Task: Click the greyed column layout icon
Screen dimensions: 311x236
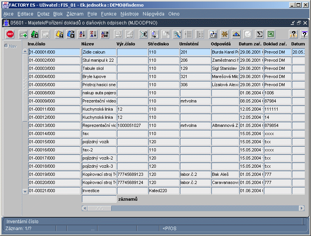Action: pyautogui.click(x=199, y=34)
